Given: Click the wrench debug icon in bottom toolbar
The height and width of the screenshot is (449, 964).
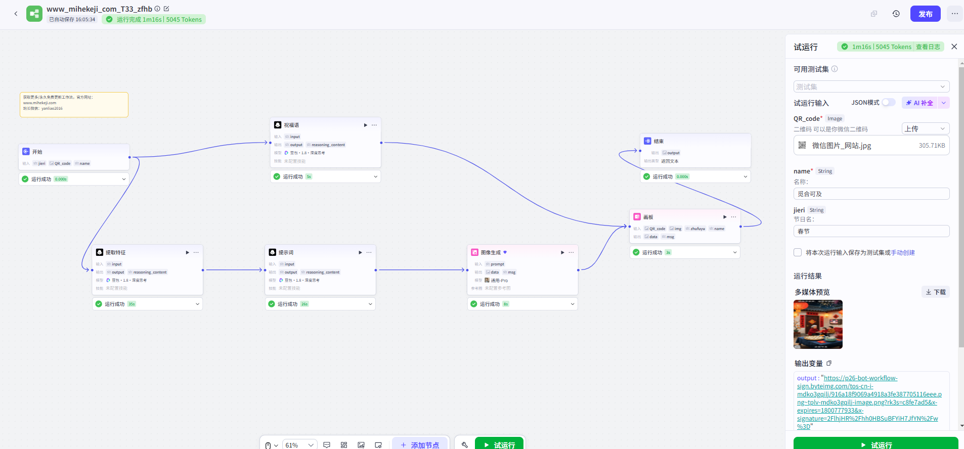Looking at the screenshot, I should 464,444.
